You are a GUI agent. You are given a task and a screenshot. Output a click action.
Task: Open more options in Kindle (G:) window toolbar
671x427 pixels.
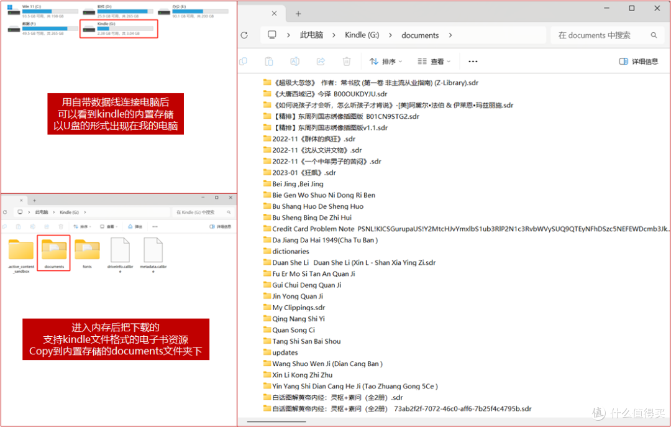pyautogui.click(x=155, y=227)
